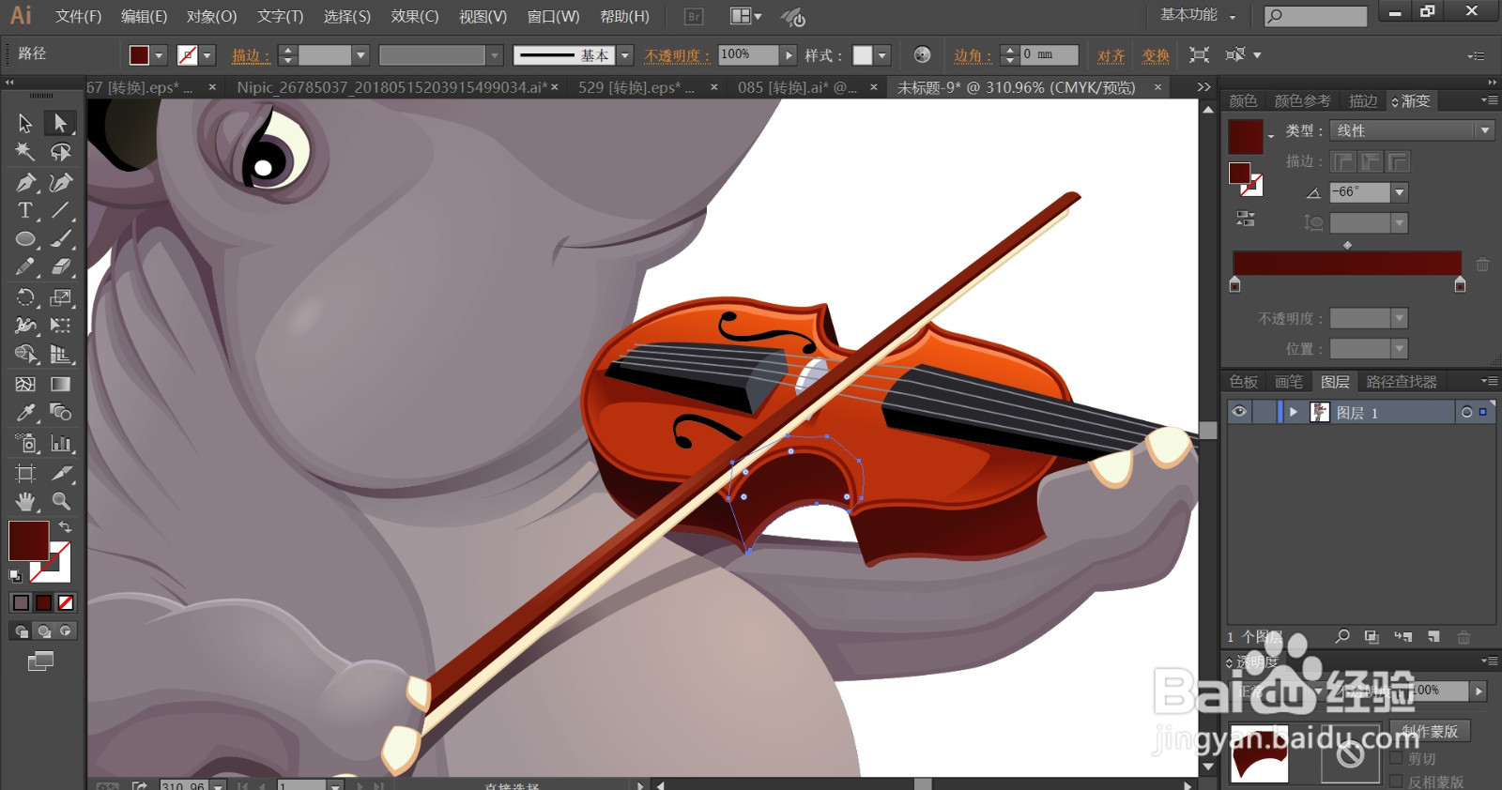
Task: Select the Pen tool
Action: coord(25,182)
